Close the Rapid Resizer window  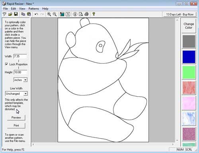(x=193, y=4)
